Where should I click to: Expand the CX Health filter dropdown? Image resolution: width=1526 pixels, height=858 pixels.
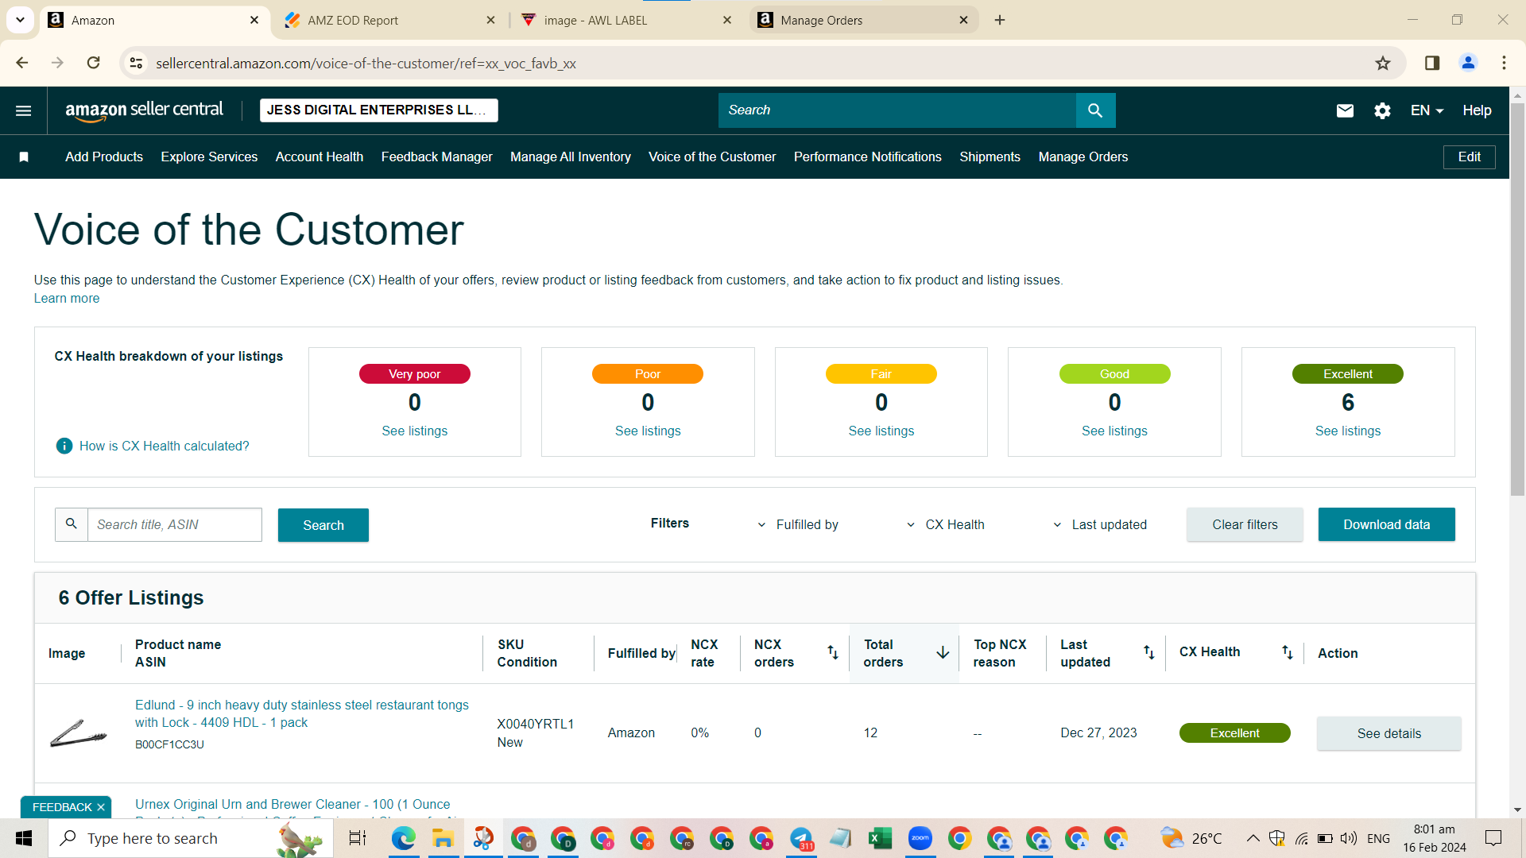[946, 524]
